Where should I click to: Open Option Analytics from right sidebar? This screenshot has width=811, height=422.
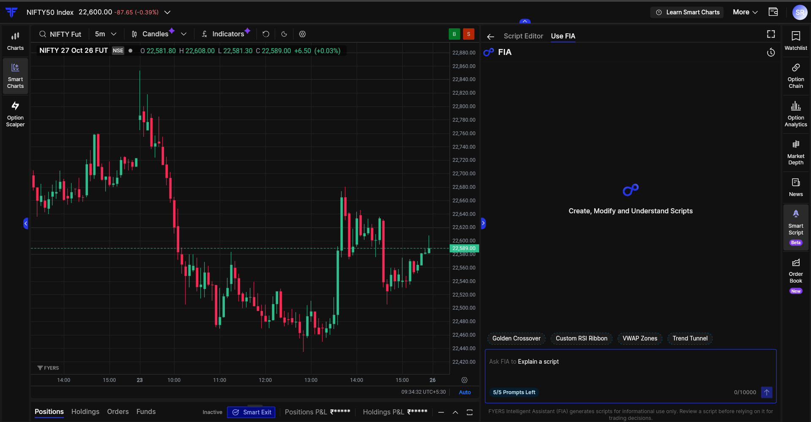point(796,114)
